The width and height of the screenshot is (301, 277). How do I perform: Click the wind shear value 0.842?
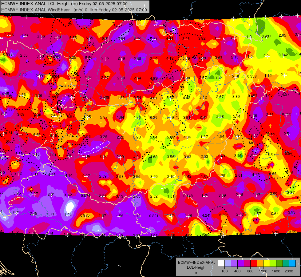coord(283,55)
